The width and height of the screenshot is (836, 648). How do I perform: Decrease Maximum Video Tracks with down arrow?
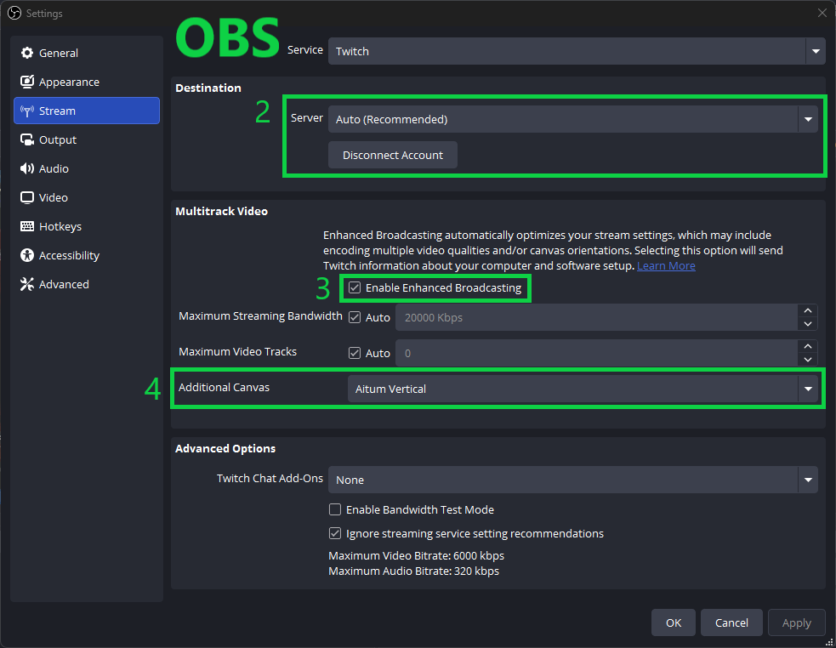(808, 360)
